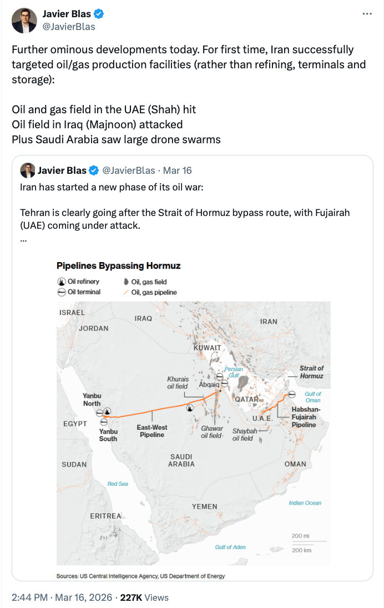
Task: Click the Strait of Hormuz map label
Action: [x=311, y=372]
